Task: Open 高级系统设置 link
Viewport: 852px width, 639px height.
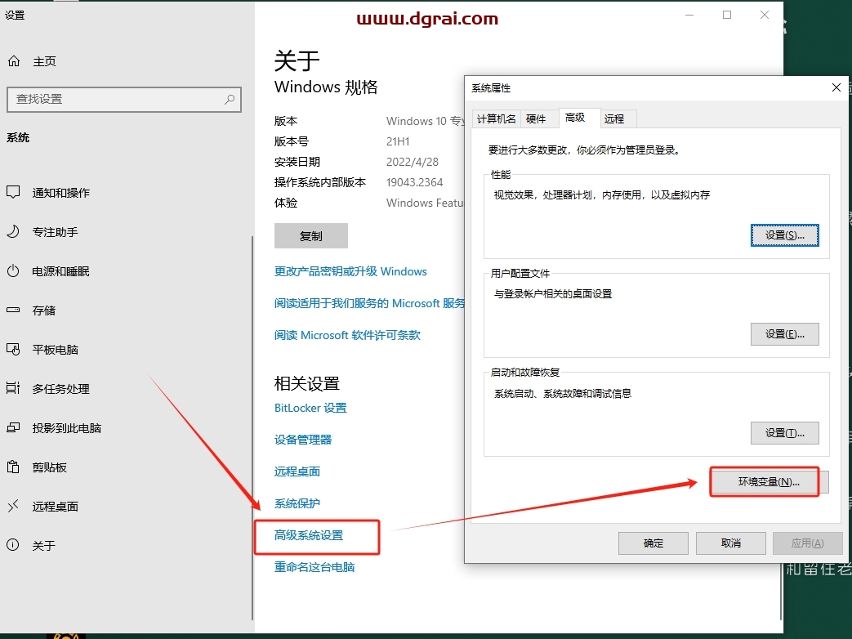Action: 309,535
